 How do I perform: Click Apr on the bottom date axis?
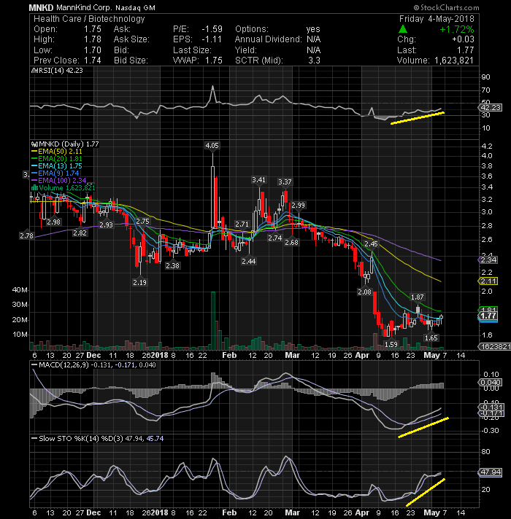click(x=362, y=512)
